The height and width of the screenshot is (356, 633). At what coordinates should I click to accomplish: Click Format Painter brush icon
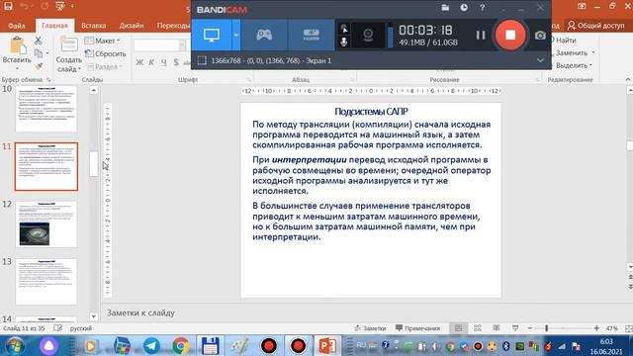[39, 66]
